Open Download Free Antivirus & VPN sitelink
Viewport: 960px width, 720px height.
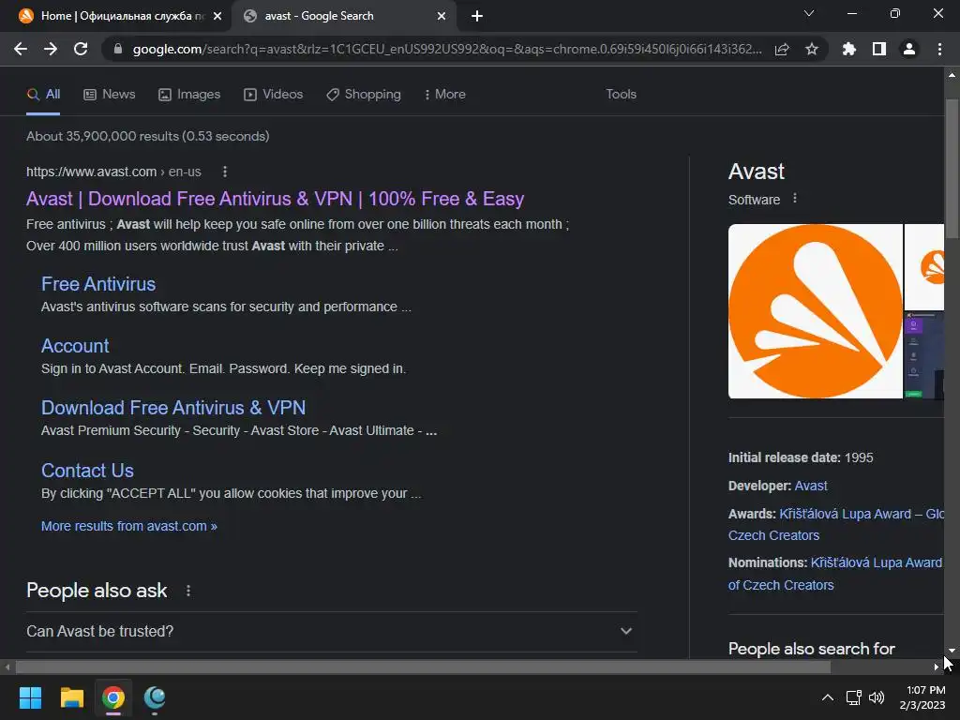173,408
